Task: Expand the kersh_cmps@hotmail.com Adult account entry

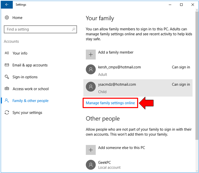Action: point(138,71)
